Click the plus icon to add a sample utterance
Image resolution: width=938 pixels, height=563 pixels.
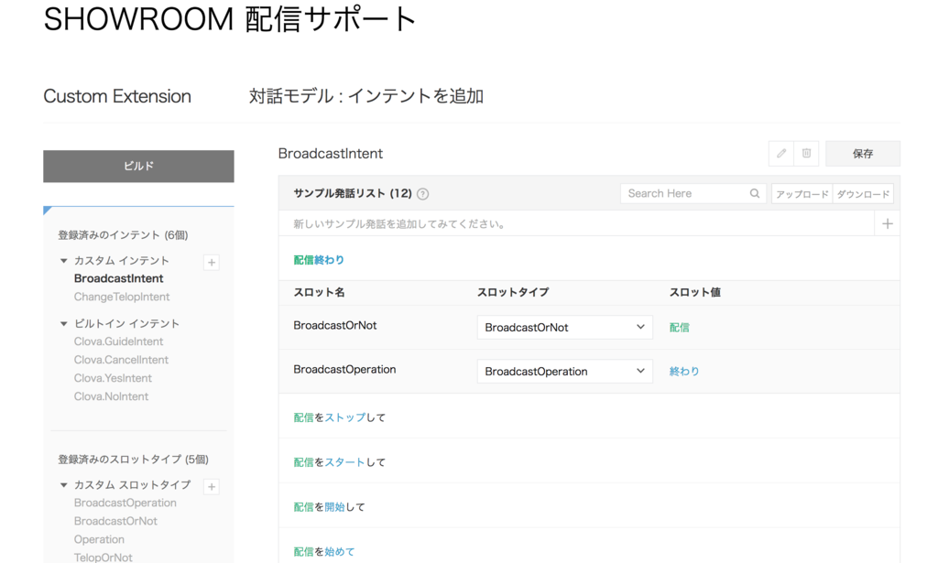pyautogui.click(x=886, y=222)
